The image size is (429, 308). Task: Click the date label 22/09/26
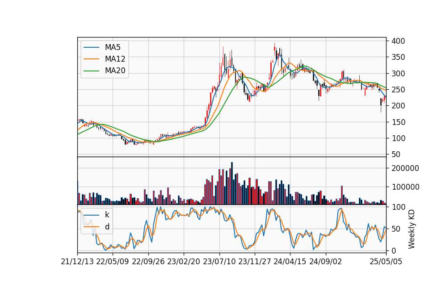coord(148,262)
